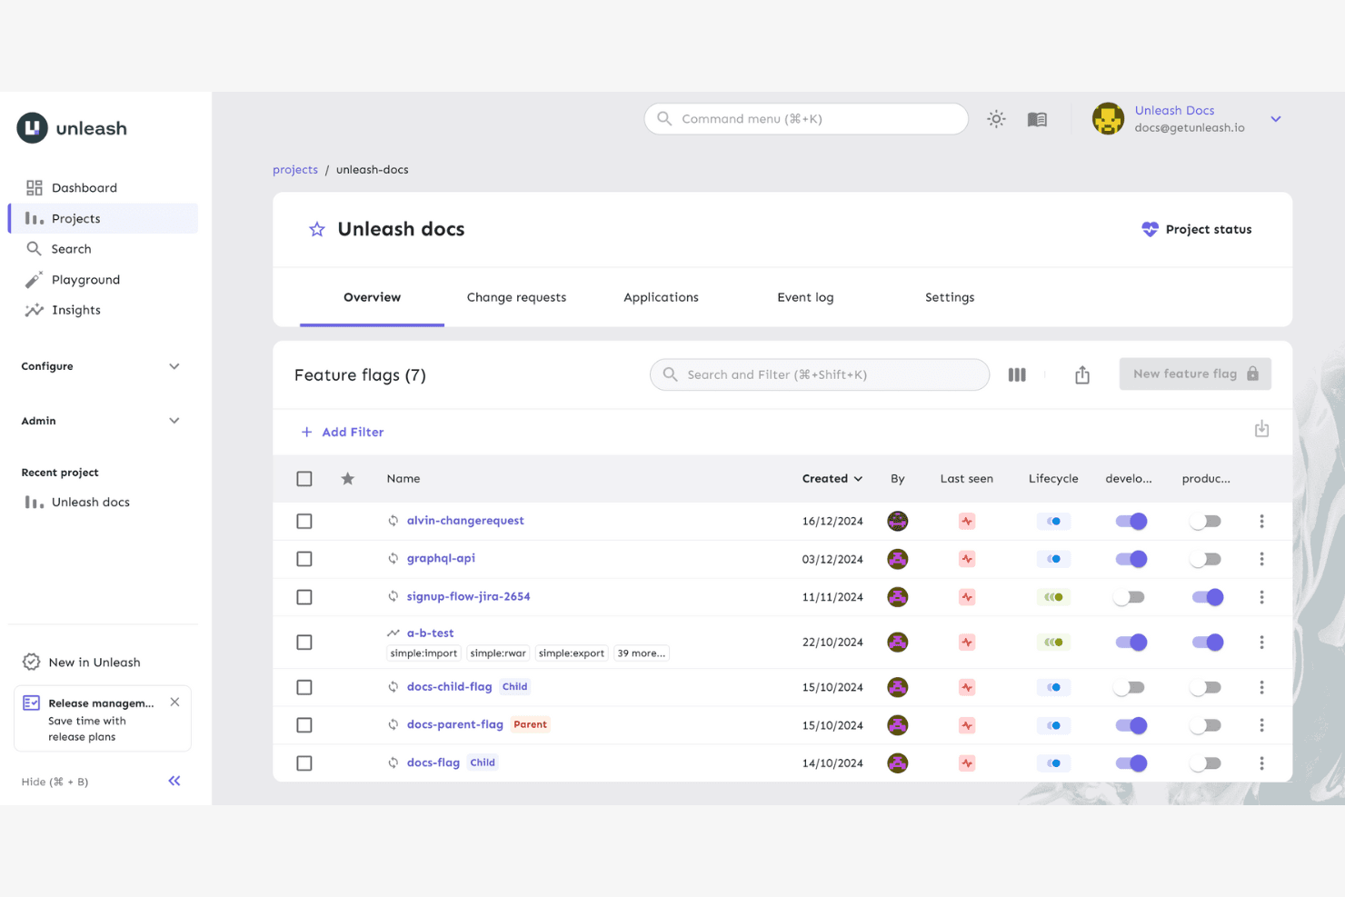Image resolution: width=1345 pixels, height=897 pixels.
Task: Click the import icon beside Add Filter
Action: tap(1261, 429)
